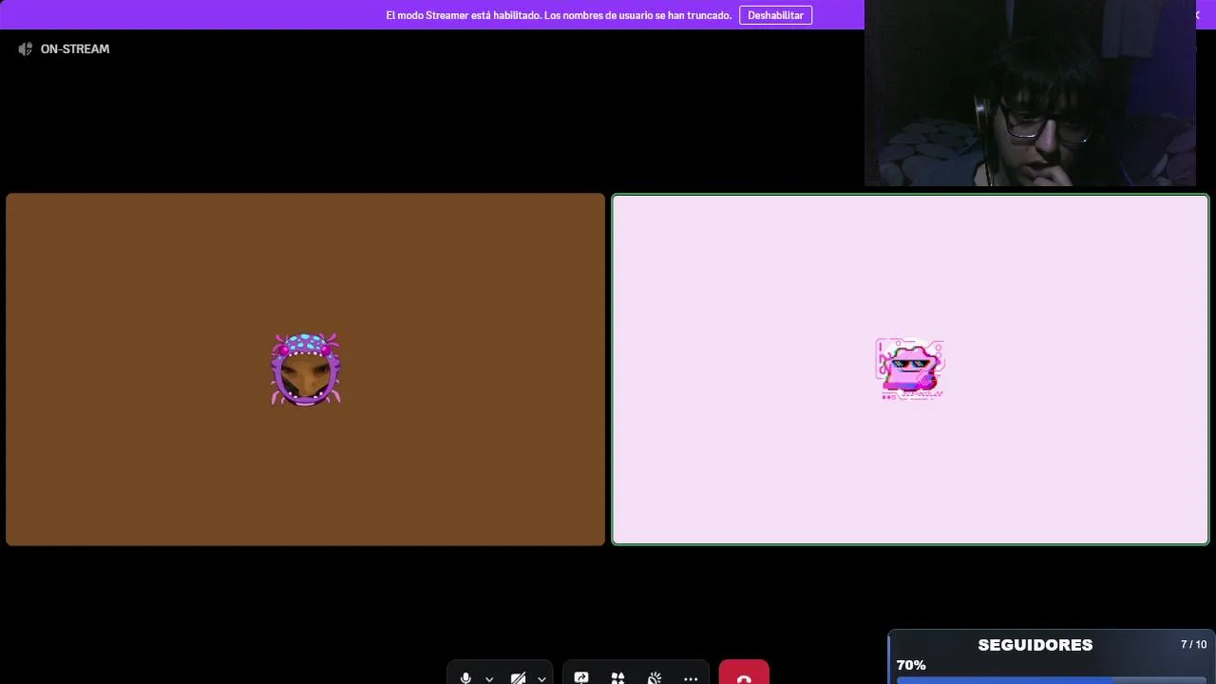This screenshot has height=684, width=1216.
Task: Select the brown participant tile
Action: point(305,370)
